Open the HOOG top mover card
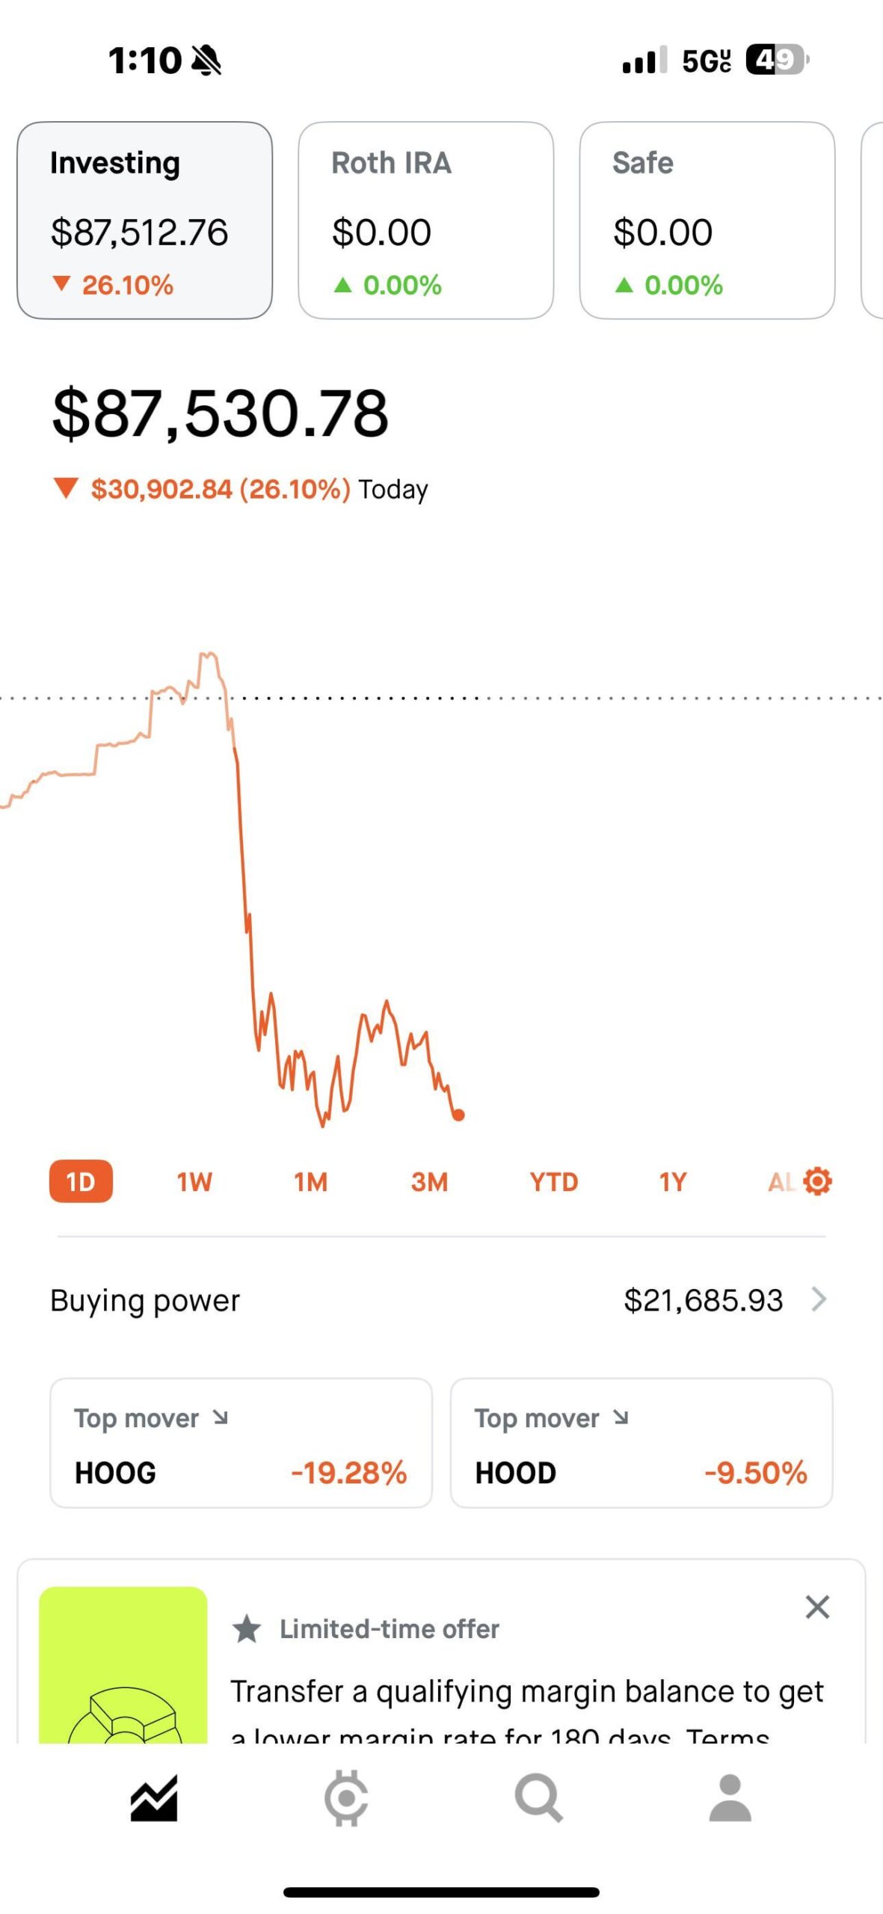Screen dimensions: 883x1914 click(241, 1443)
